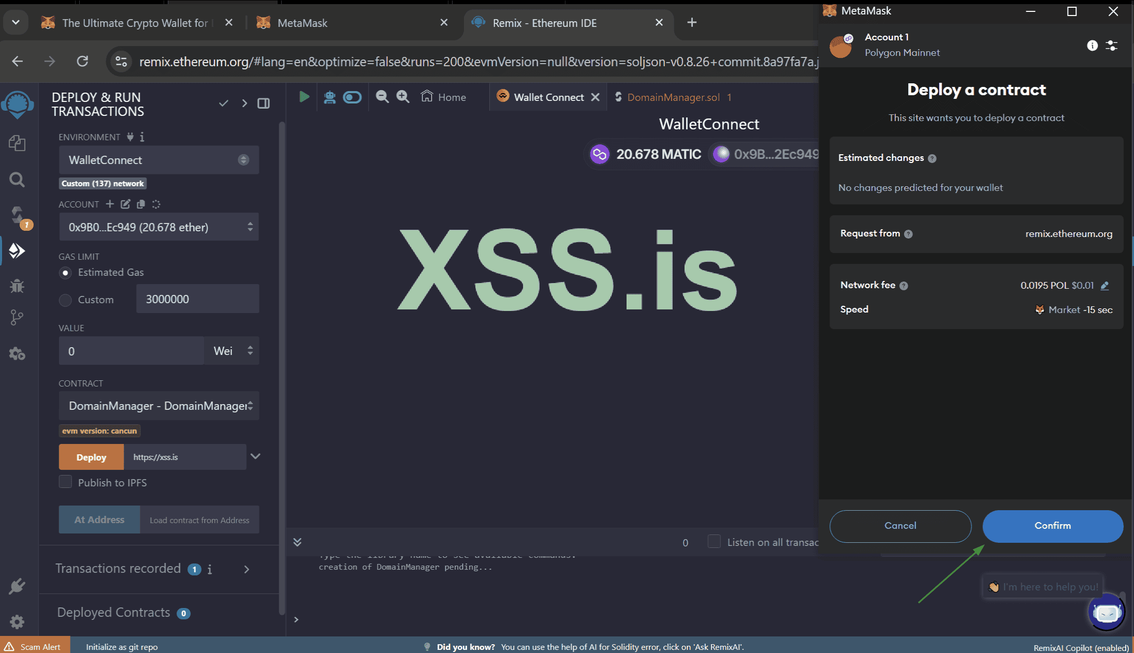Expand Transactions recorded section
1134x653 pixels.
click(x=246, y=569)
